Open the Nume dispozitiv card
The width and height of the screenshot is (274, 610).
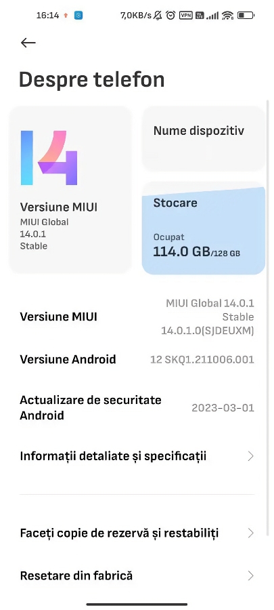point(204,139)
